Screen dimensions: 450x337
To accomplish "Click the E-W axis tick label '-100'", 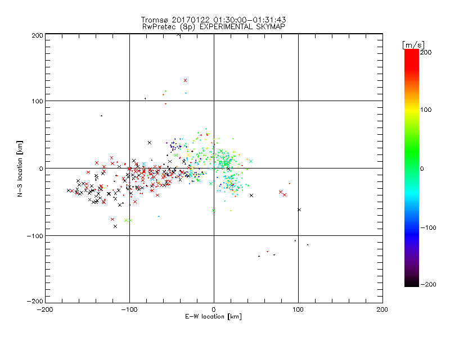I will (x=129, y=309).
